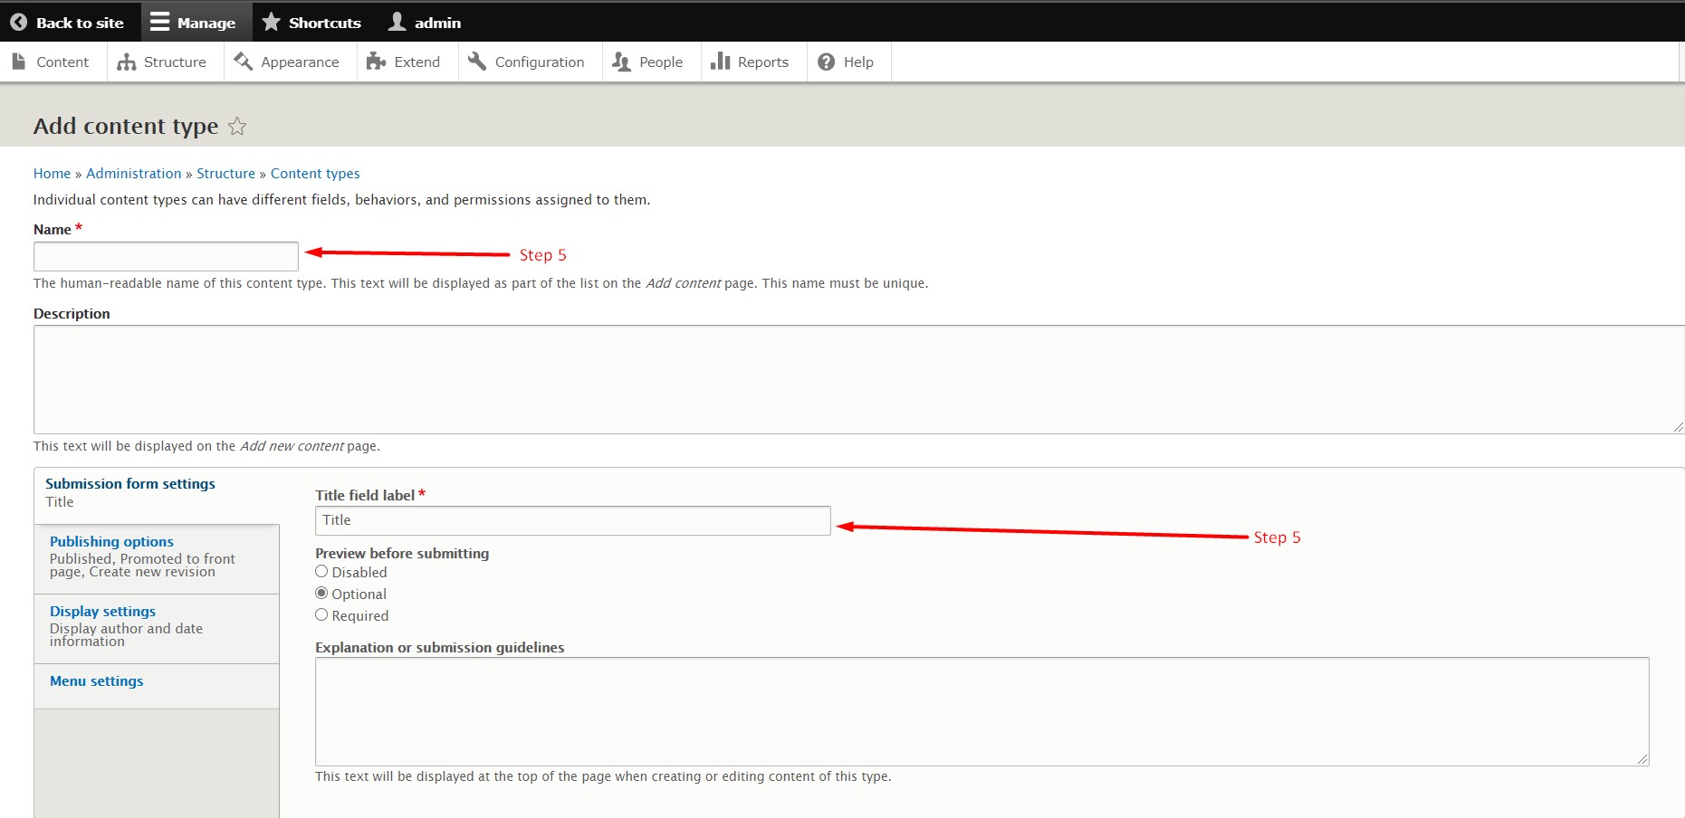Open the Administration breadcrumb link

[x=134, y=174]
